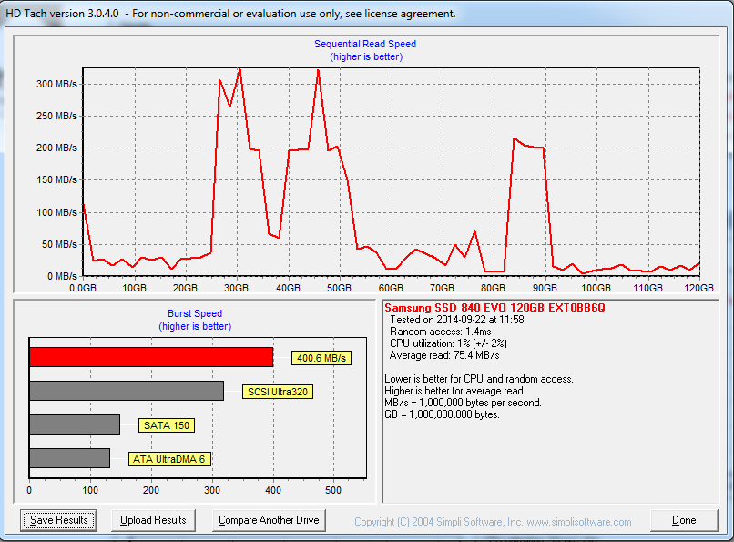Image resolution: width=734 pixels, height=542 pixels.
Task: Click the 90GB axis label
Action: coord(545,288)
